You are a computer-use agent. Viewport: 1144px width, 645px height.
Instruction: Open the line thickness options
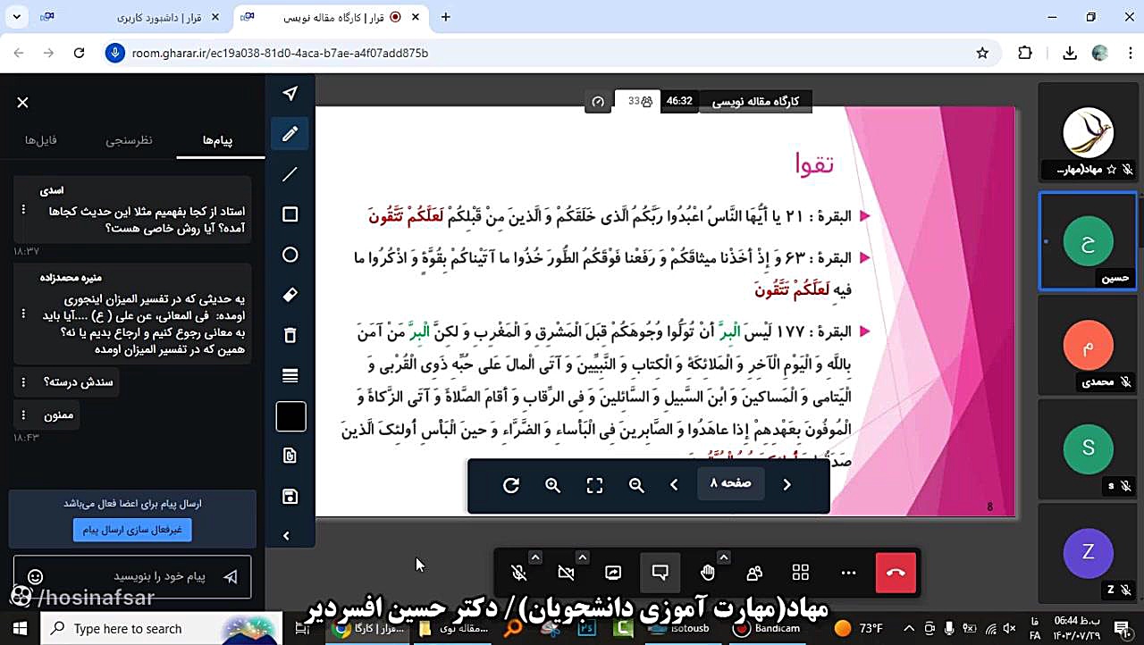[290, 375]
